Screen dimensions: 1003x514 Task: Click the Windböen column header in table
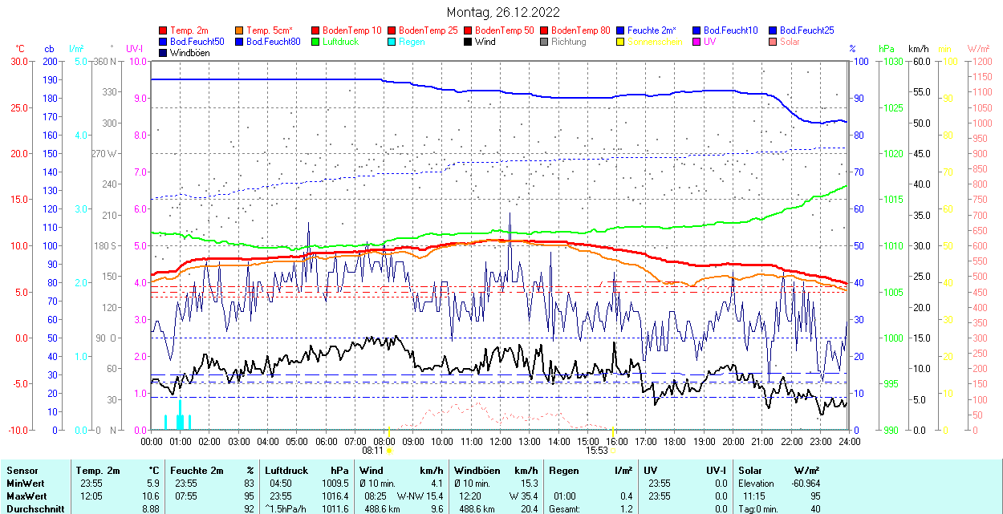click(x=477, y=470)
